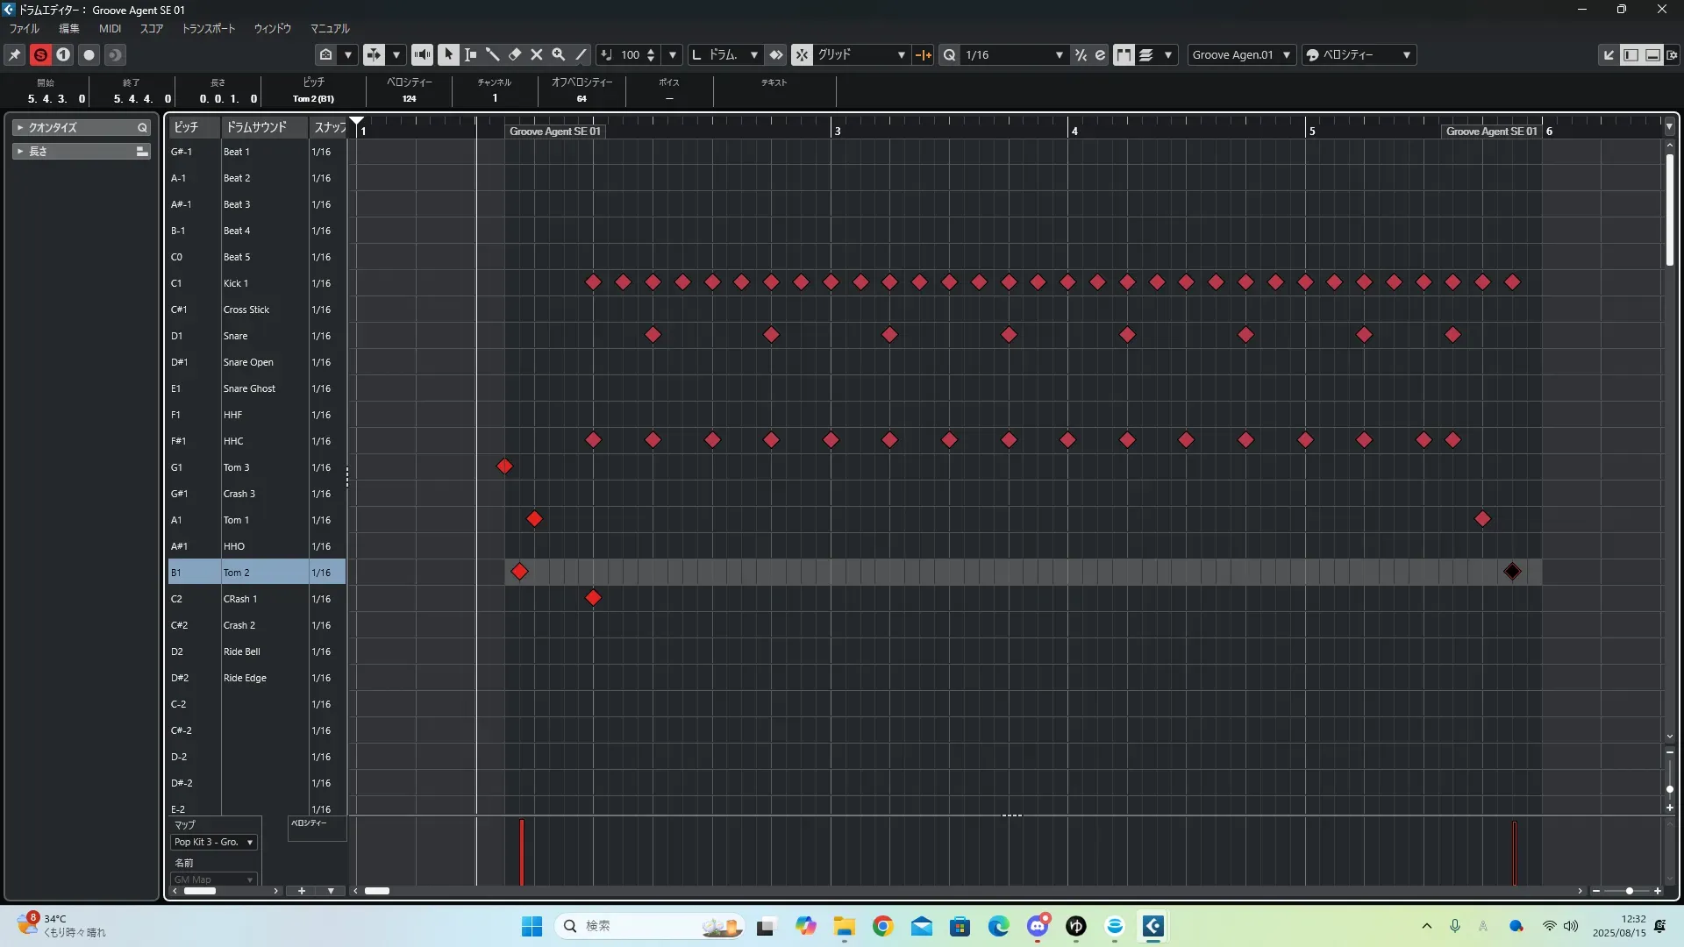
Task: Toggle the Solo Editor button
Action: [40, 54]
